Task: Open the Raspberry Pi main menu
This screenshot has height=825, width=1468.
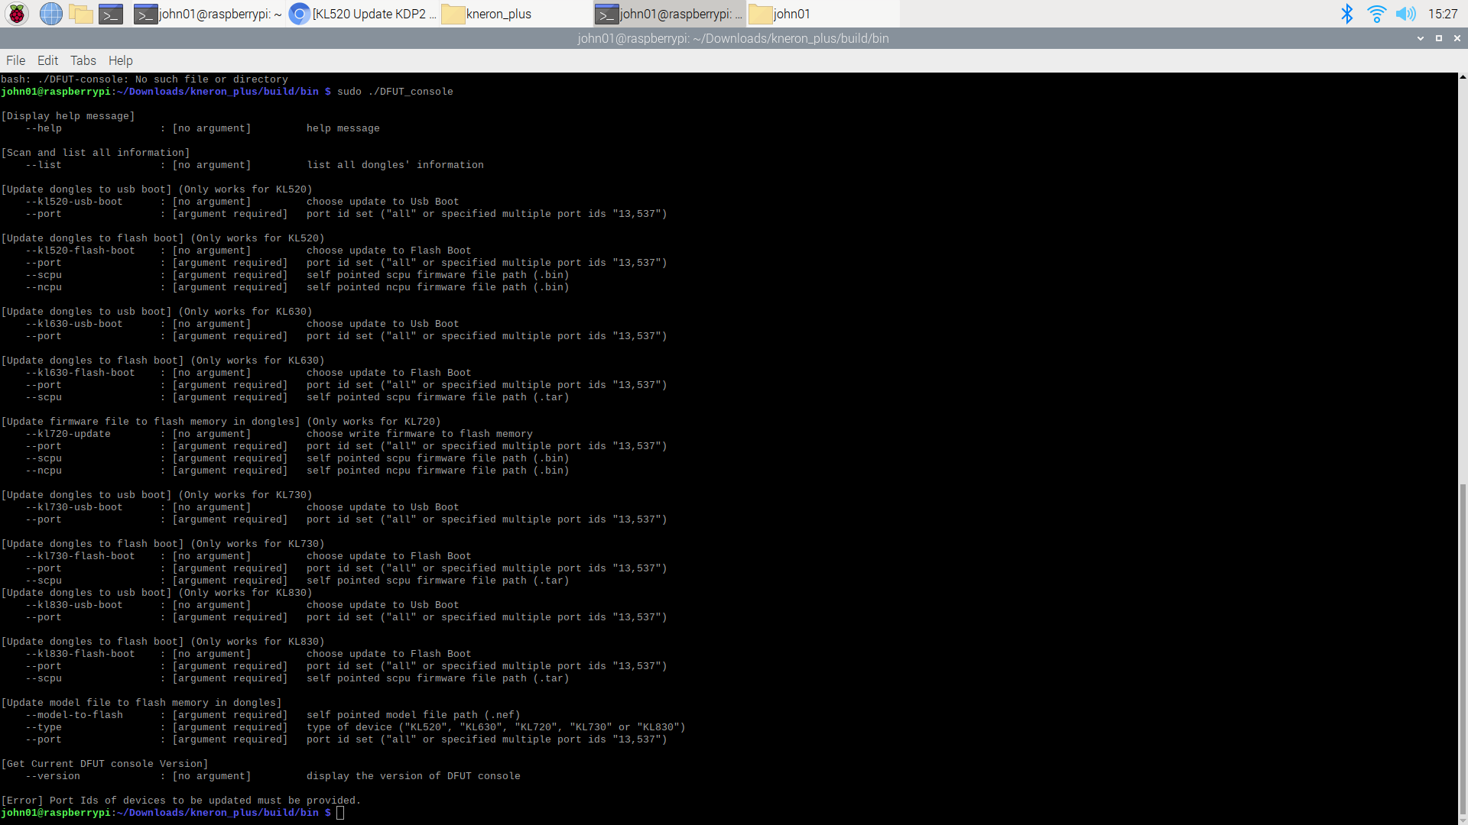Action: tap(17, 14)
